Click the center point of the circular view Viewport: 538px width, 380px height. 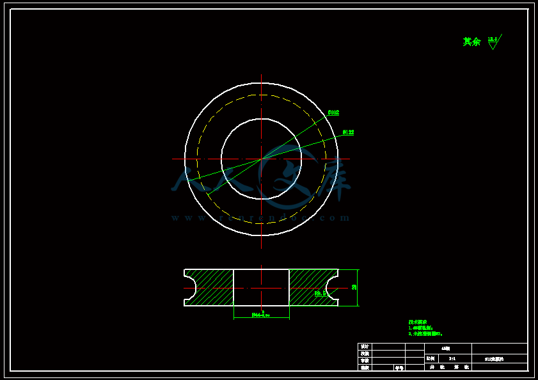tap(262, 159)
